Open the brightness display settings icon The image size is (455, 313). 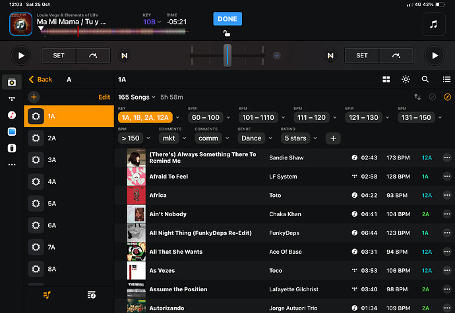pos(406,79)
